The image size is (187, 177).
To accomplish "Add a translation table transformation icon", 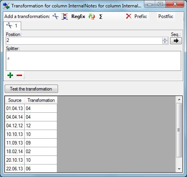I will (65, 16).
